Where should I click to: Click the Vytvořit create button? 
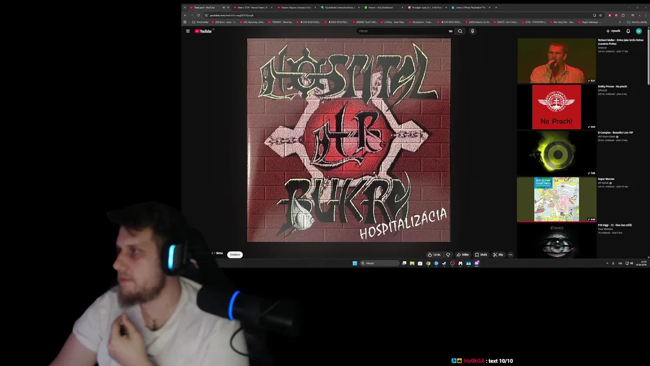[613, 31]
